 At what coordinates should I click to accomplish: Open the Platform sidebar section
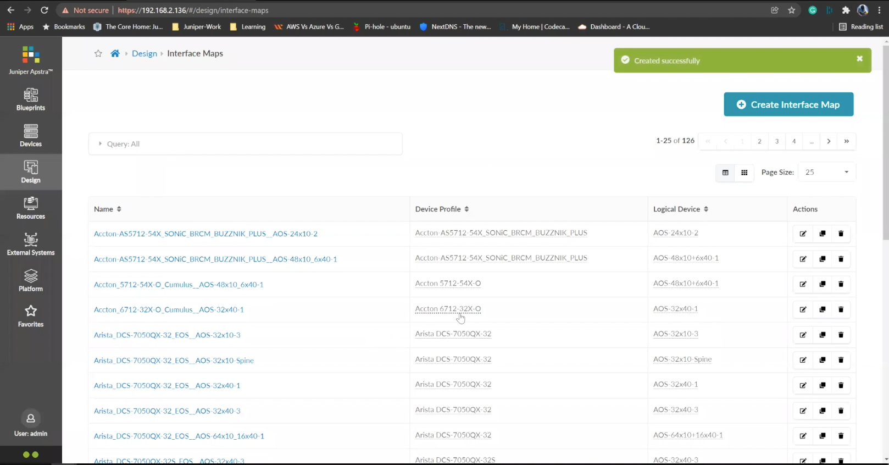(31, 280)
